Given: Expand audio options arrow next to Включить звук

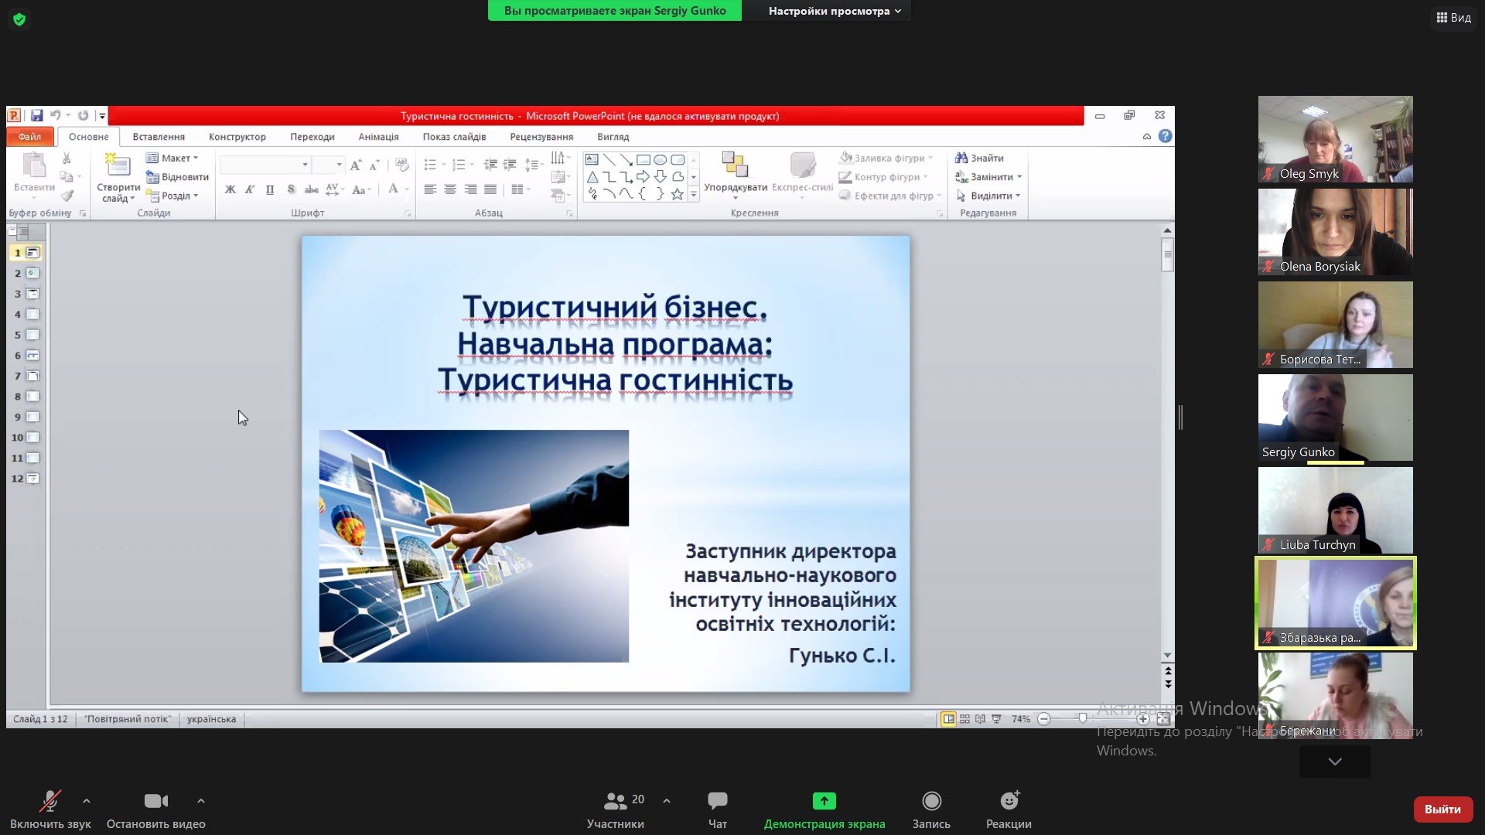Looking at the screenshot, I should click(x=87, y=801).
